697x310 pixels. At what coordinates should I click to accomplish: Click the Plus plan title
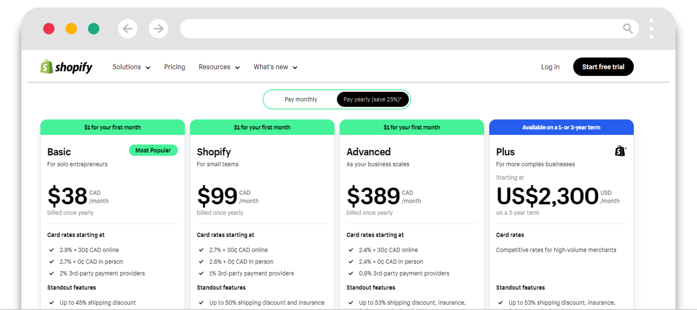point(505,152)
